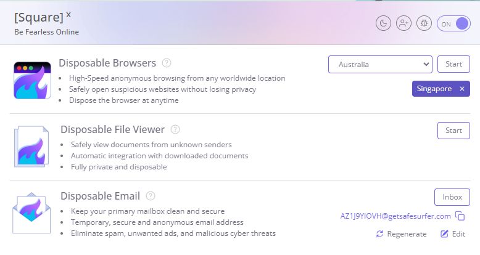Click the Disposable Browsers flame icon
Image resolution: width=480 pixels, height=255 pixels.
coord(33,81)
